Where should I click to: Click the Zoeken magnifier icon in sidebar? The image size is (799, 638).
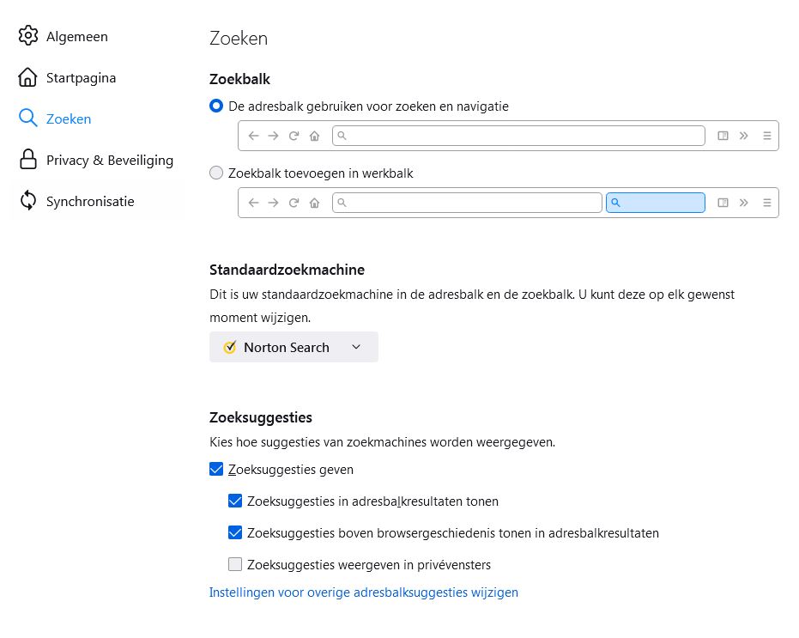[x=28, y=118]
